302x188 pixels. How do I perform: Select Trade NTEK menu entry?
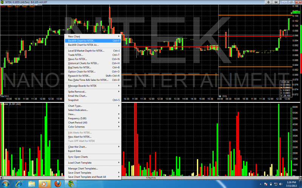93,55
